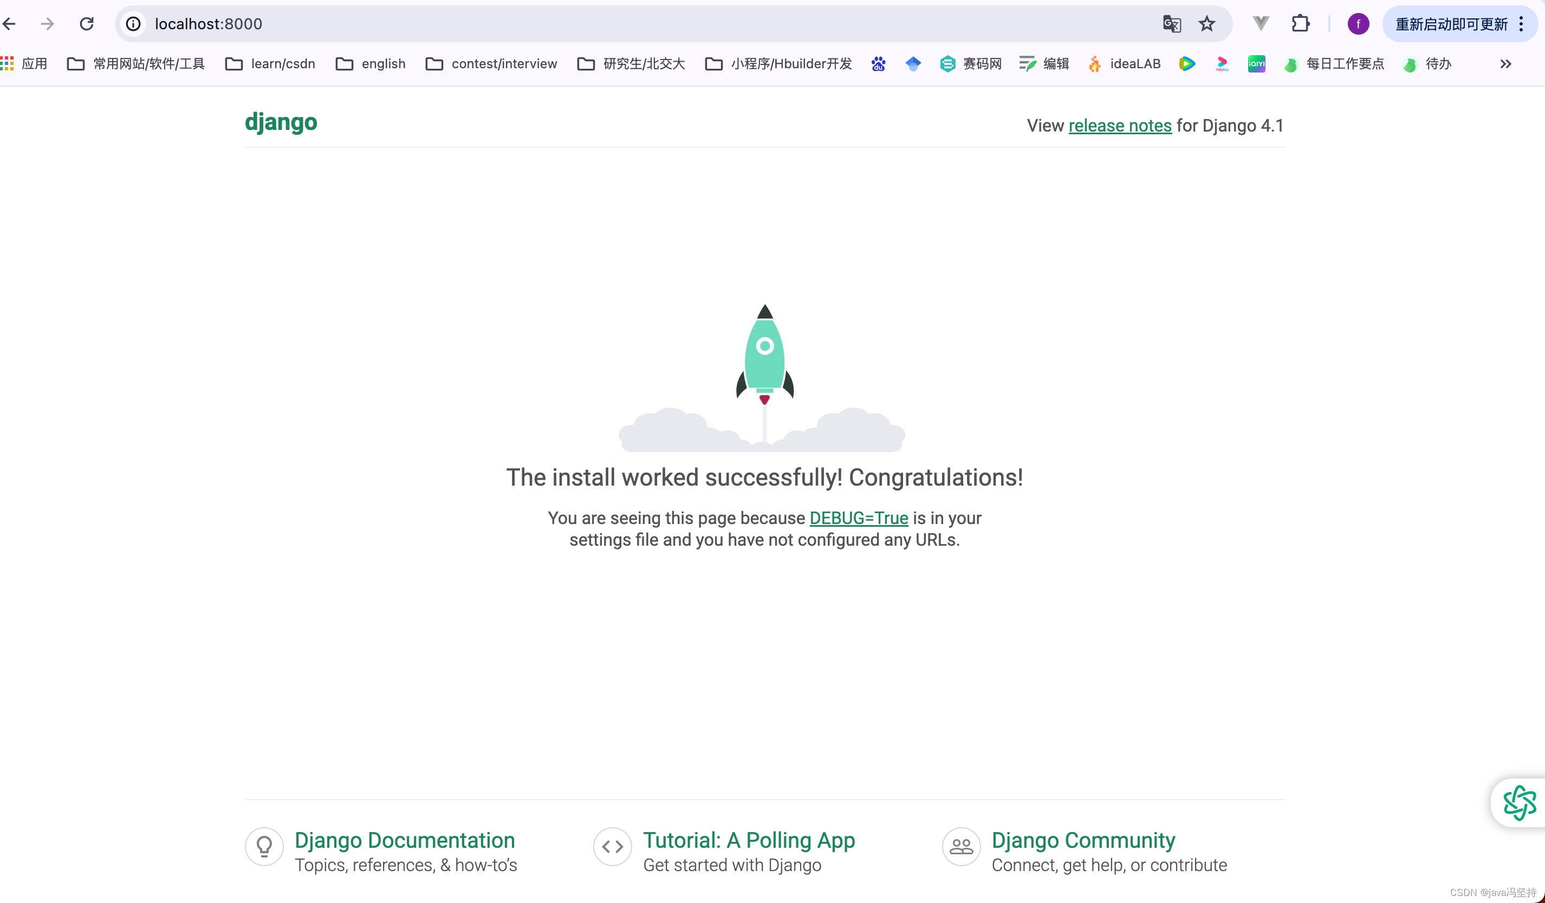This screenshot has height=903, width=1545.
Task: Open Google Translate from the address bar icon
Action: pyautogui.click(x=1172, y=24)
